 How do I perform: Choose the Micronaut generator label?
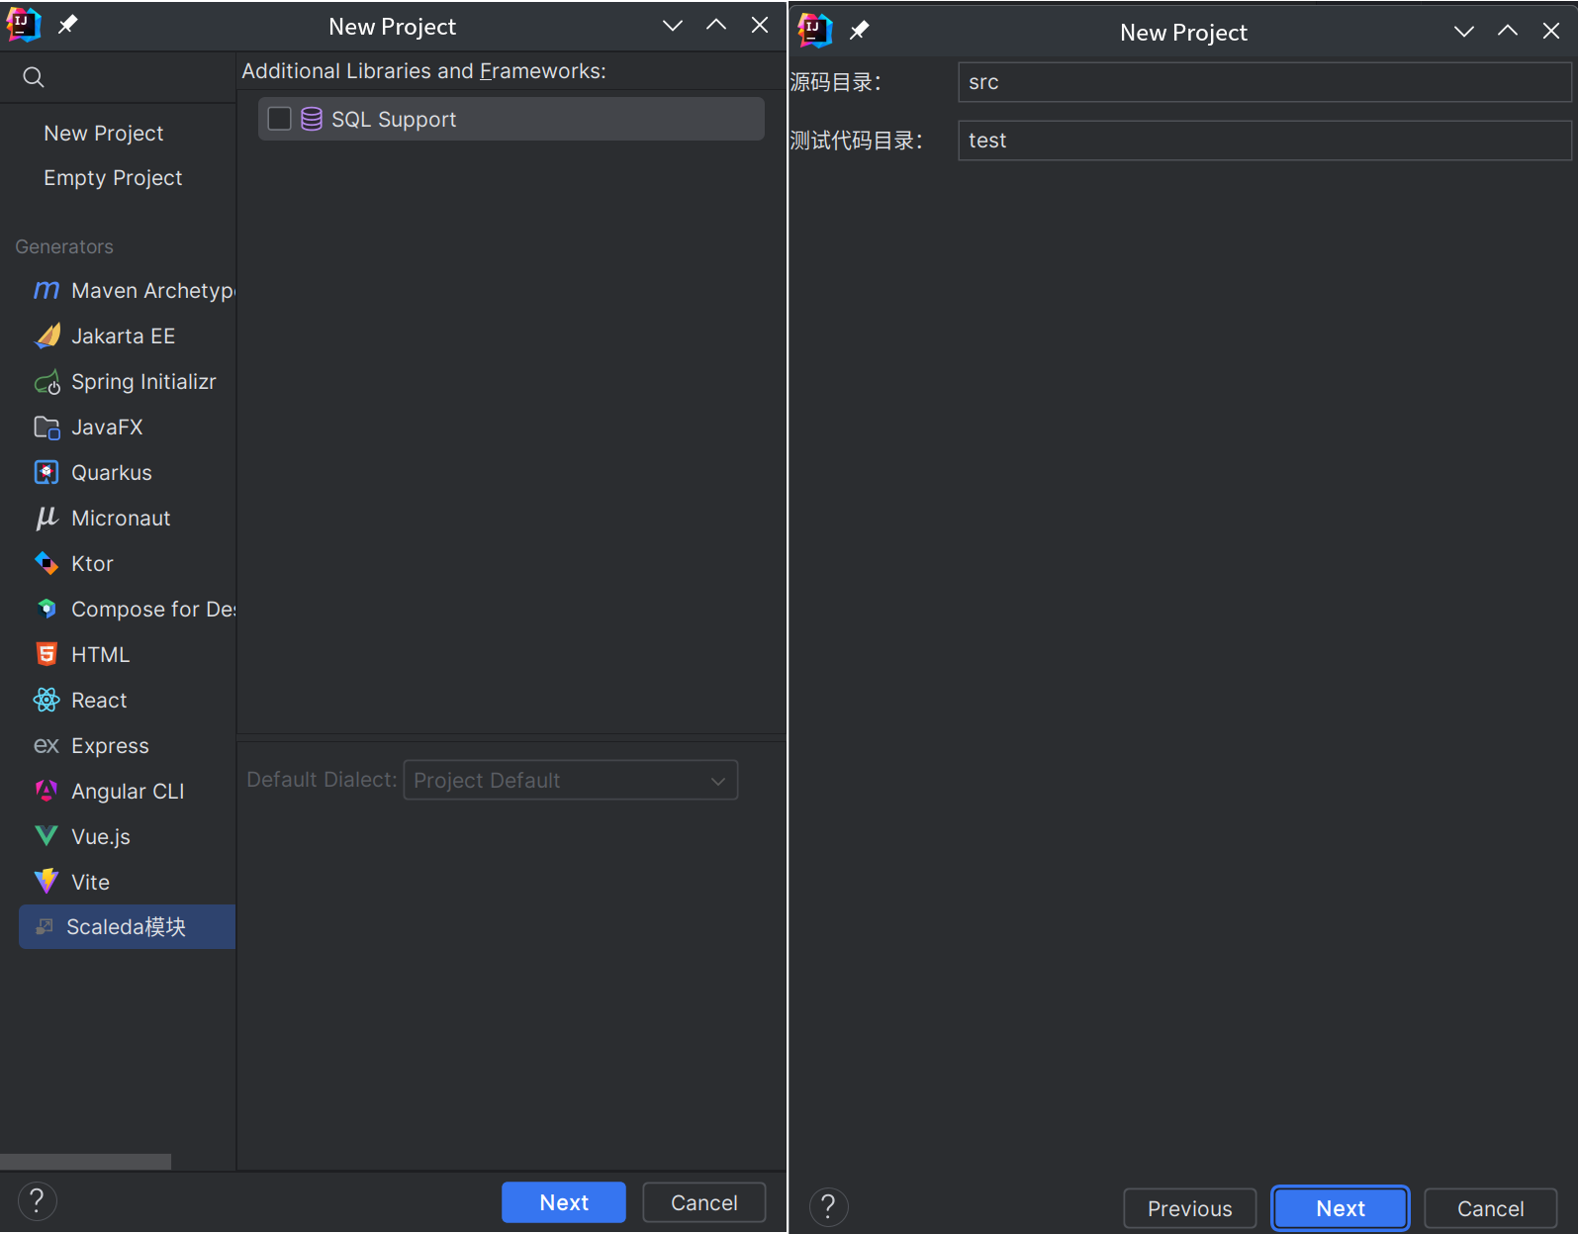click(x=121, y=518)
